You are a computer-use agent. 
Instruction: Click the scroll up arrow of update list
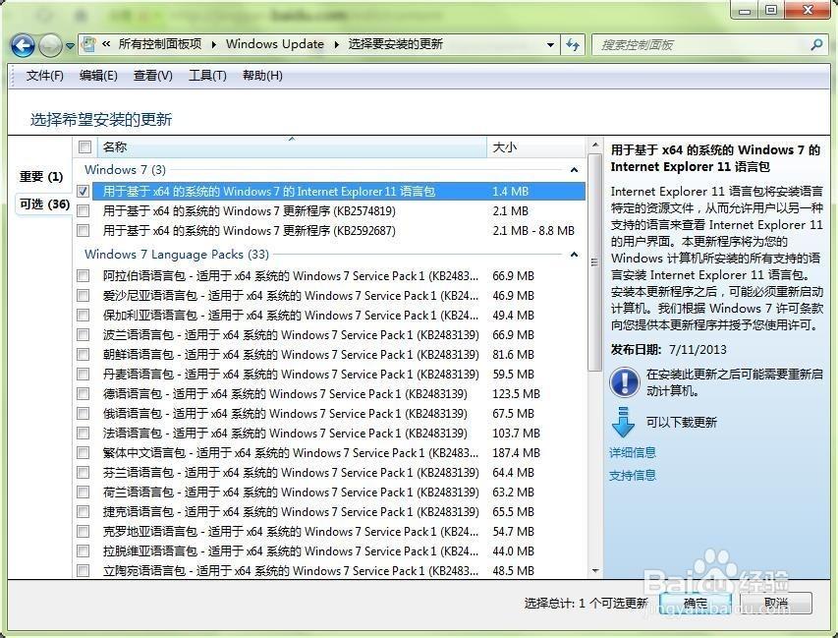(x=594, y=145)
